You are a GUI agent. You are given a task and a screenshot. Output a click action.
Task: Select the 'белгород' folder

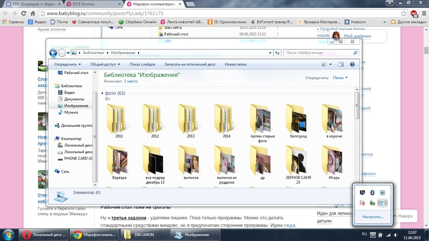[298, 121]
